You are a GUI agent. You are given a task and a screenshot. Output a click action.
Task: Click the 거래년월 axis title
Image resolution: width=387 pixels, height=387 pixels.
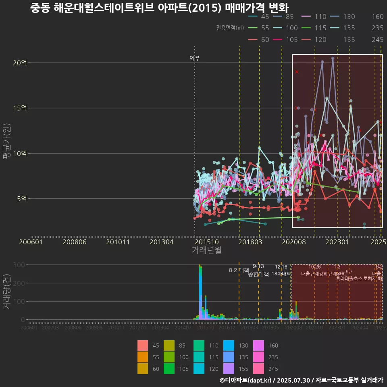pyautogui.click(x=206, y=250)
